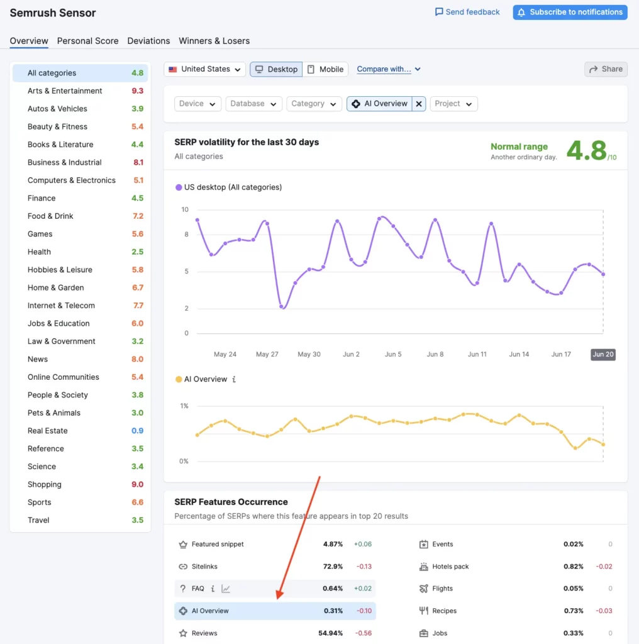The width and height of the screenshot is (639, 644).
Task: Select the Flights airplane icon
Action: (x=424, y=588)
